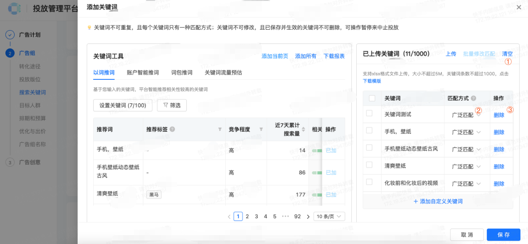Click the step 3 广告创意 circle
The width and height of the screenshot is (528, 244).
click(x=10, y=162)
